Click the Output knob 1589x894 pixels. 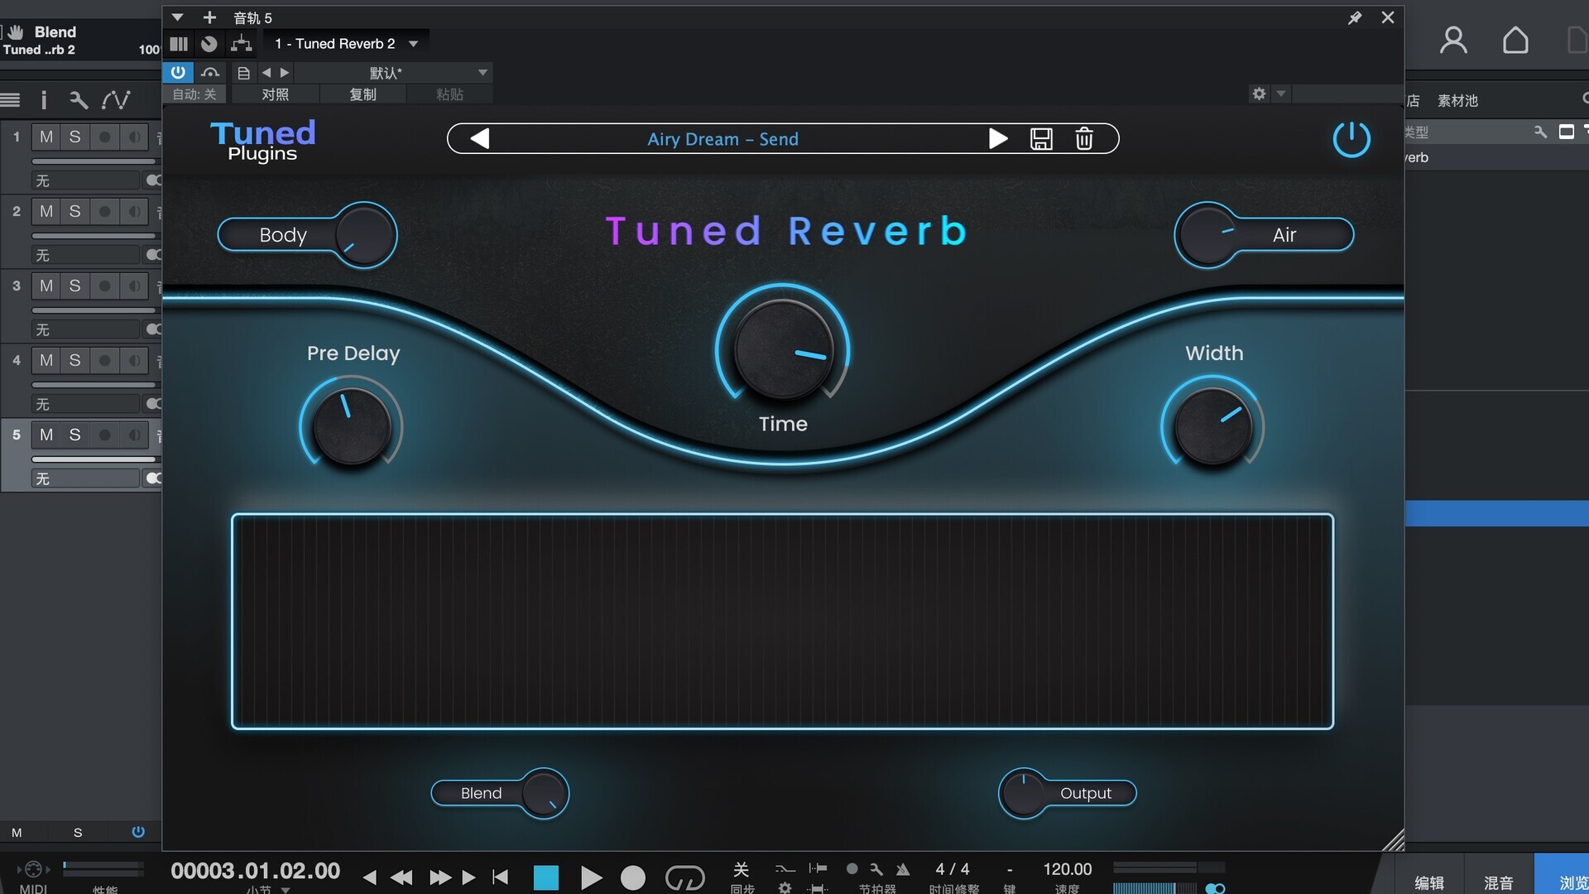coord(1024,793)
